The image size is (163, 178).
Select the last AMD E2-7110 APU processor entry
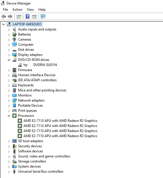coord(60,136)
